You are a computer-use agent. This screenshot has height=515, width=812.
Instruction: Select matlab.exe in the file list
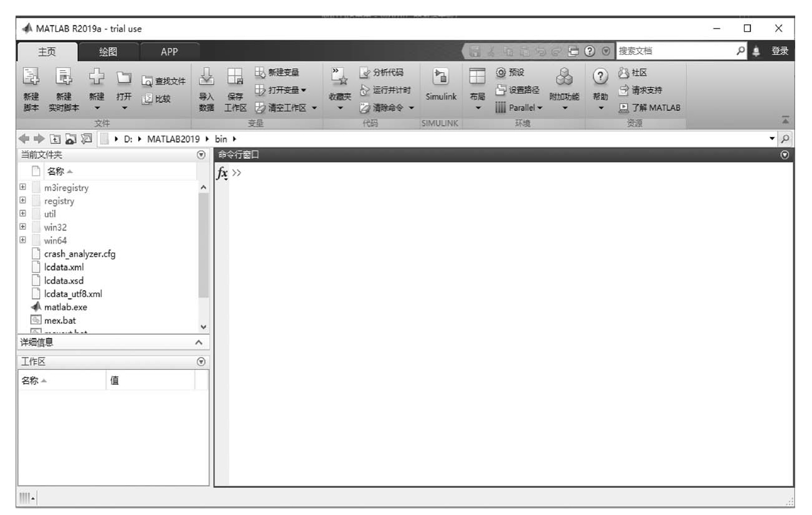click(65, 307)
